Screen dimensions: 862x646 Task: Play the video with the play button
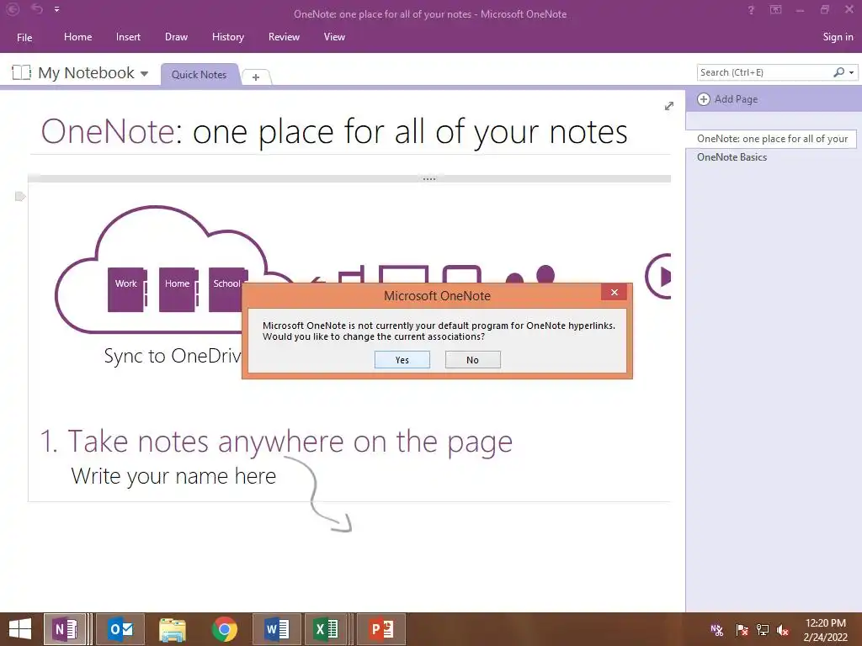click(658, 276)
